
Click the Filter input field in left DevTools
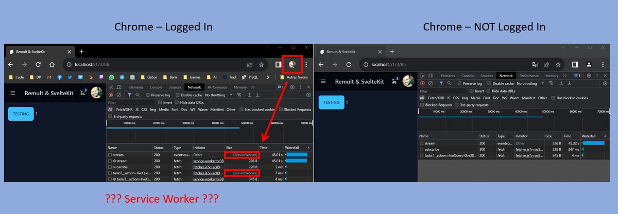(x=130, y=103)
